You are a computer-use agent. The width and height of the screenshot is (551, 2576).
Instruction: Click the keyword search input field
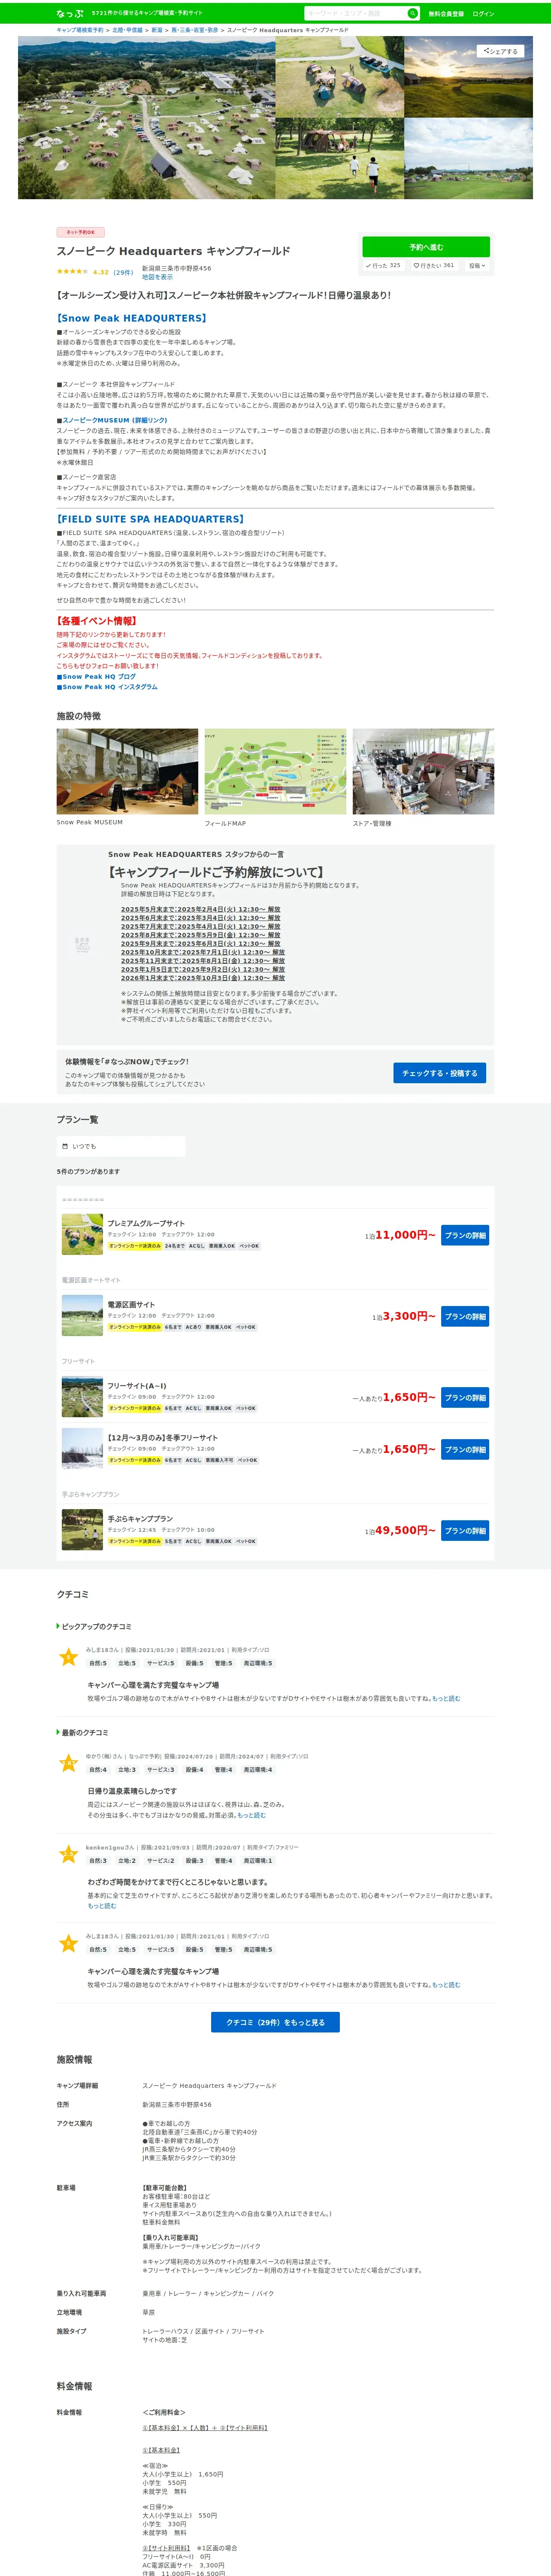tap(355, 13)
